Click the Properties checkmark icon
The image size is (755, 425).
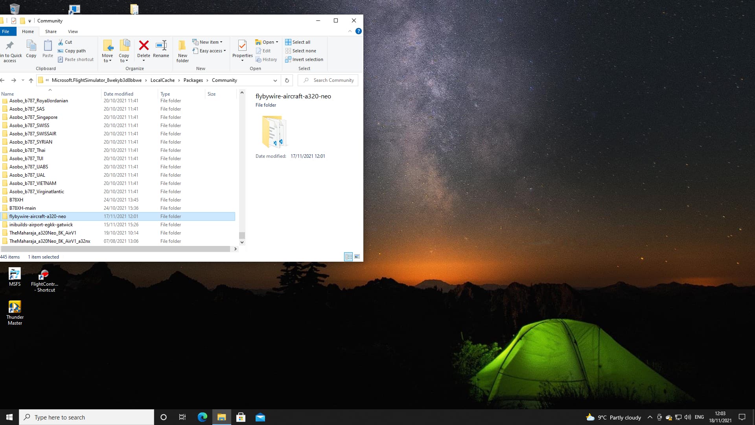242,46
